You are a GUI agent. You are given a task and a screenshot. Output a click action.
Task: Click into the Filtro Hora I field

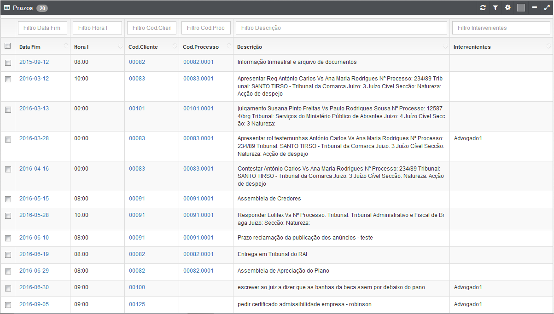tap(97, 28)
